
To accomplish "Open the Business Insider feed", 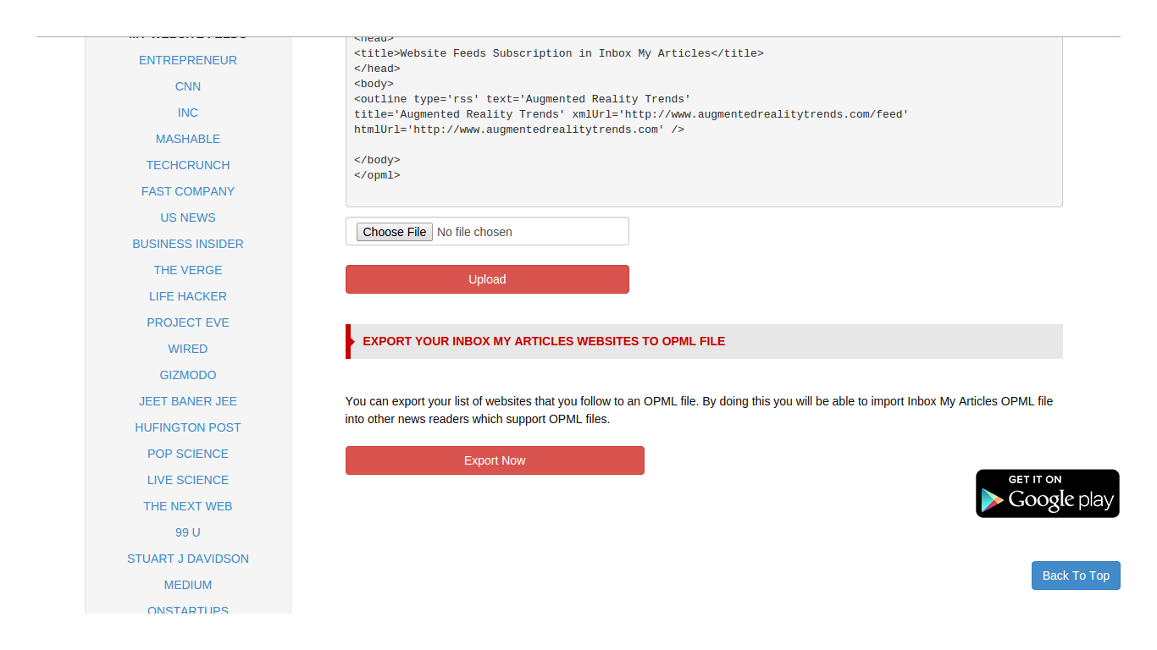I will point(188,244).
